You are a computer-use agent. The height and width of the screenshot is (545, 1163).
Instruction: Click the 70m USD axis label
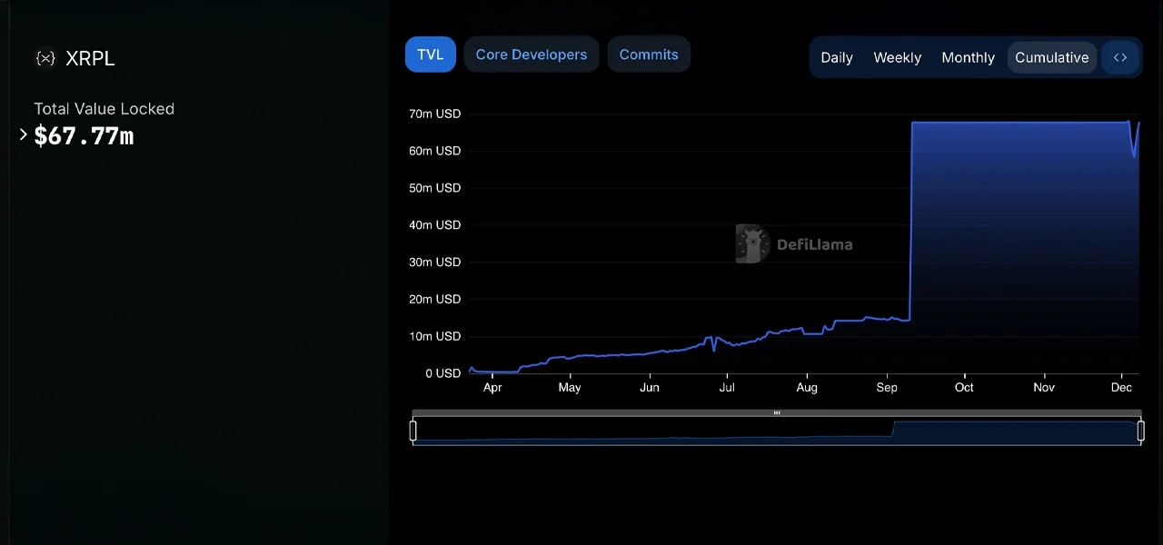pyautogui.click(x=434, y=114)
